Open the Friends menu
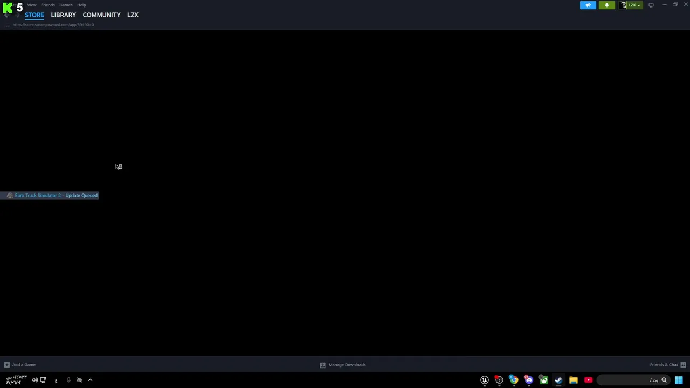 pyautogui.click(x=48, y=5)
